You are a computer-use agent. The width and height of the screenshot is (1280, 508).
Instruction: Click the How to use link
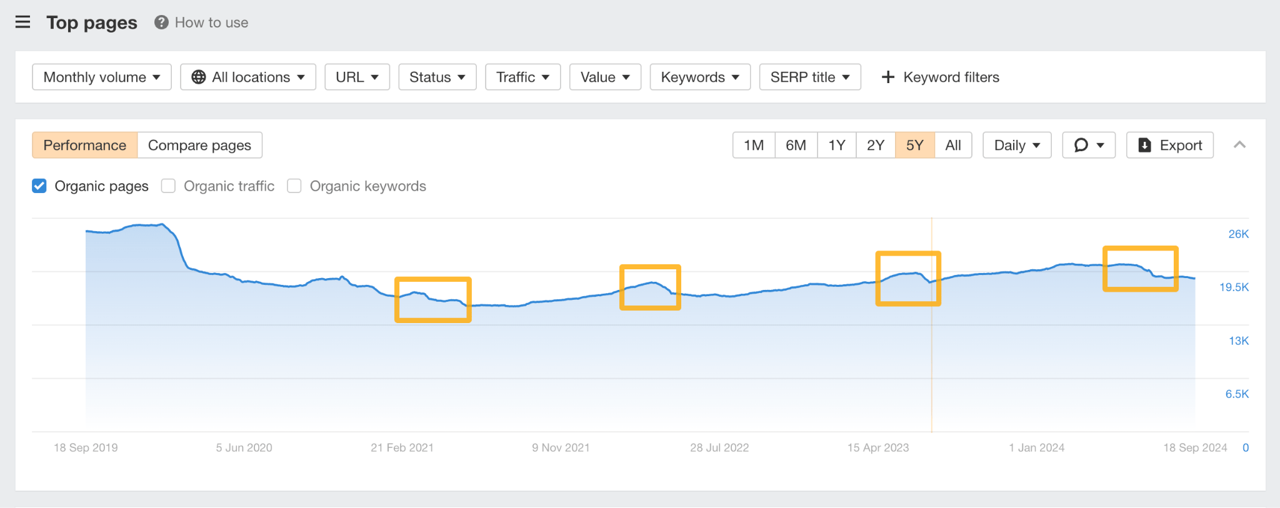point(211,22)
